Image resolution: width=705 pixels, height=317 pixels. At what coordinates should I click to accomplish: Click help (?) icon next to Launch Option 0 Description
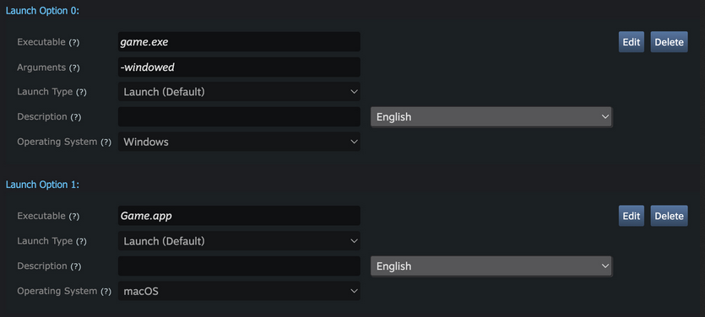pyautogui.click(x=76, y=117)
